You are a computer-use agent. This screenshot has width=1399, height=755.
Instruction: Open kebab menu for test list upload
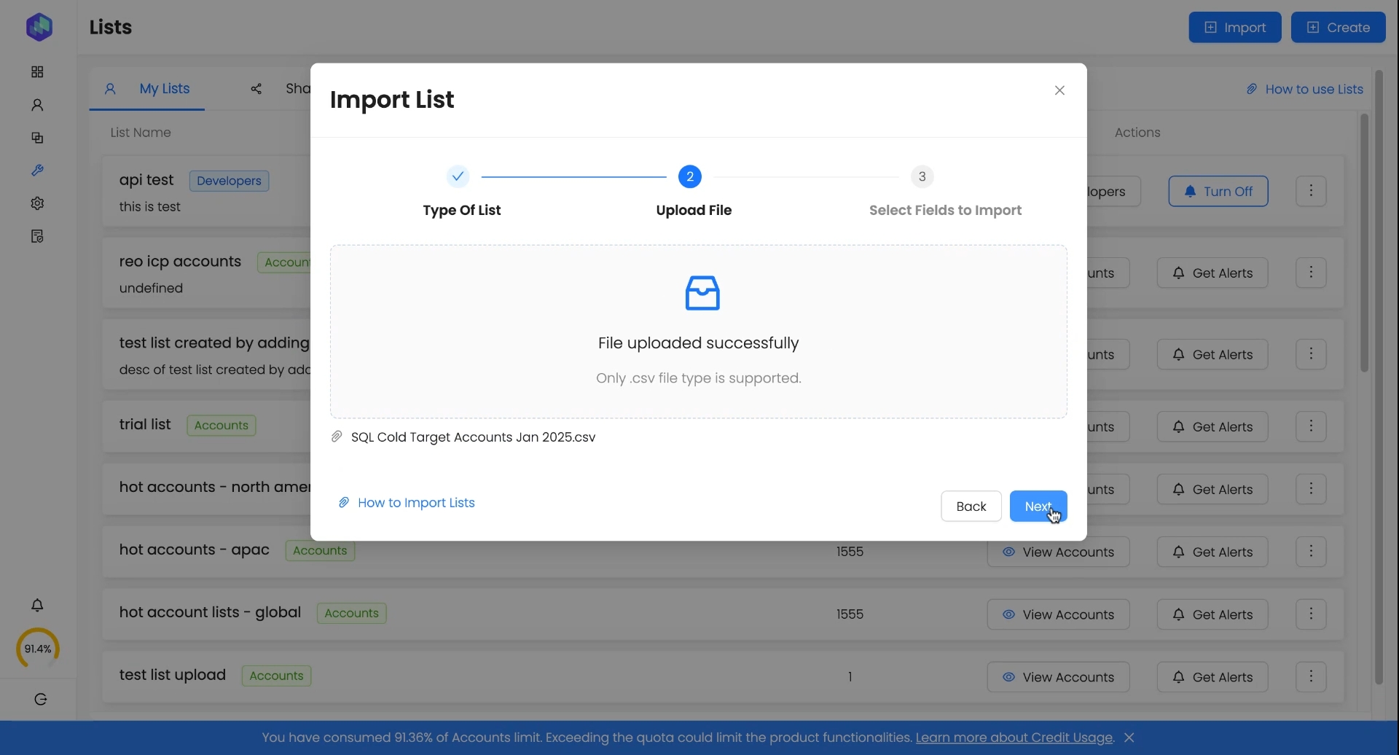[x=1312, y=678]
